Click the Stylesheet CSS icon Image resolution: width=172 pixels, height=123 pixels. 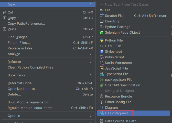(x=102, y=51)
